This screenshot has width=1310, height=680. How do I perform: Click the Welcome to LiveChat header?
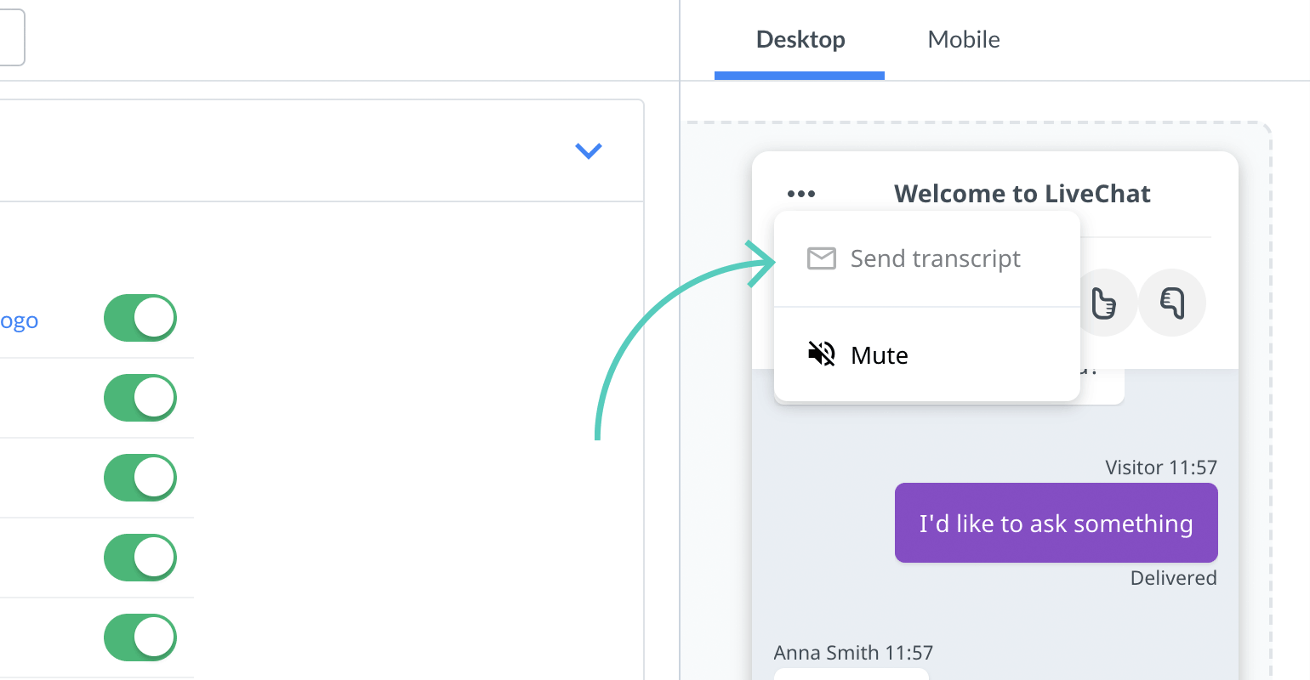(x=1022, y=194)
